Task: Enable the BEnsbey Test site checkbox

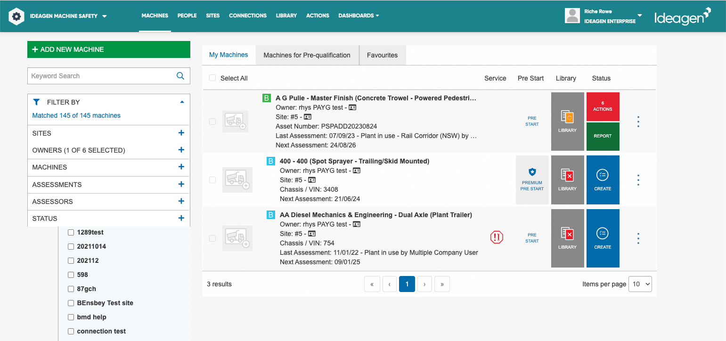Action: tap(71, 303)
